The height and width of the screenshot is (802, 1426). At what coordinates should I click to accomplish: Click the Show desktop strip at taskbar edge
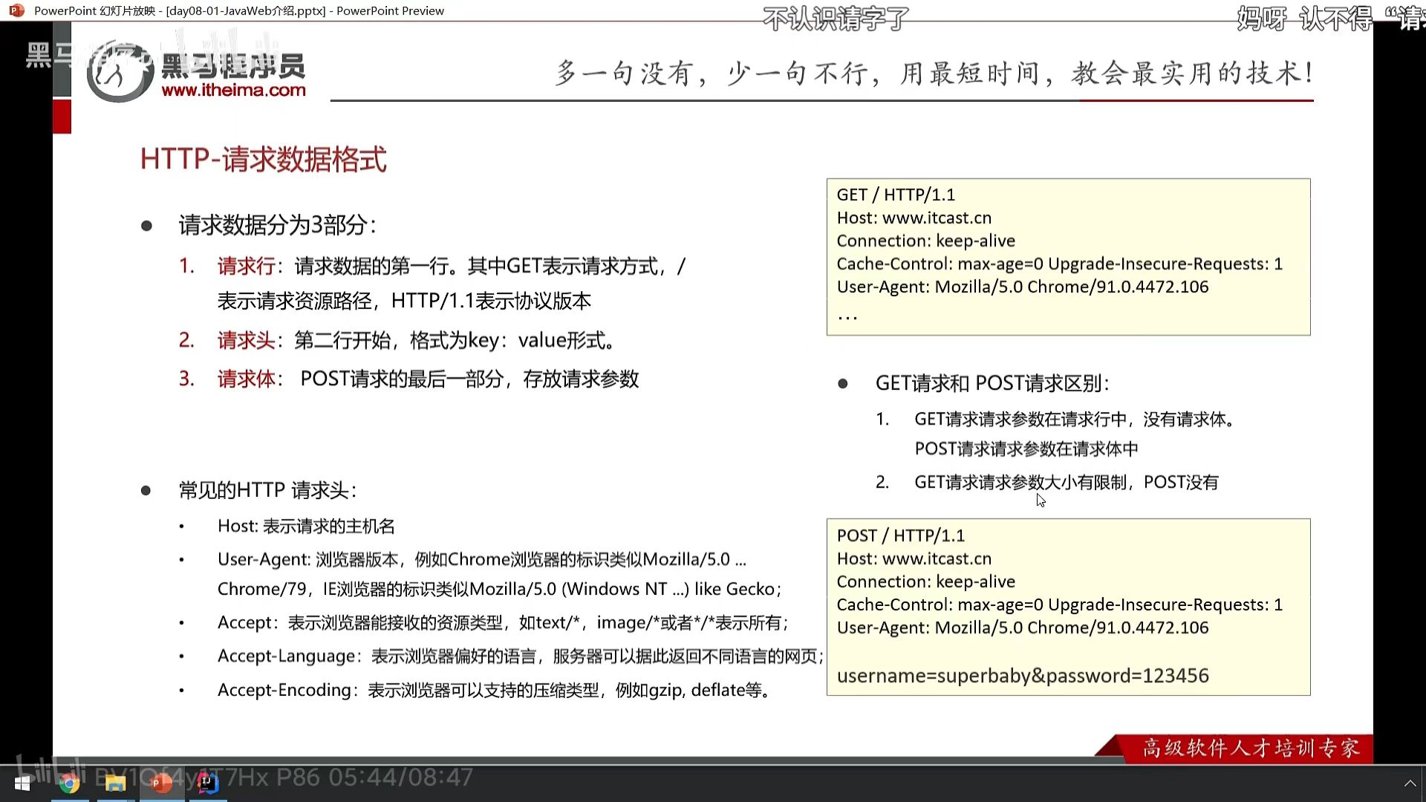(x=1423, y=783)
